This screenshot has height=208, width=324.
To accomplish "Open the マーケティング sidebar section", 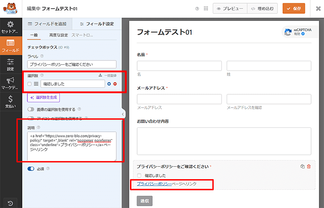I will pos(10,83).
